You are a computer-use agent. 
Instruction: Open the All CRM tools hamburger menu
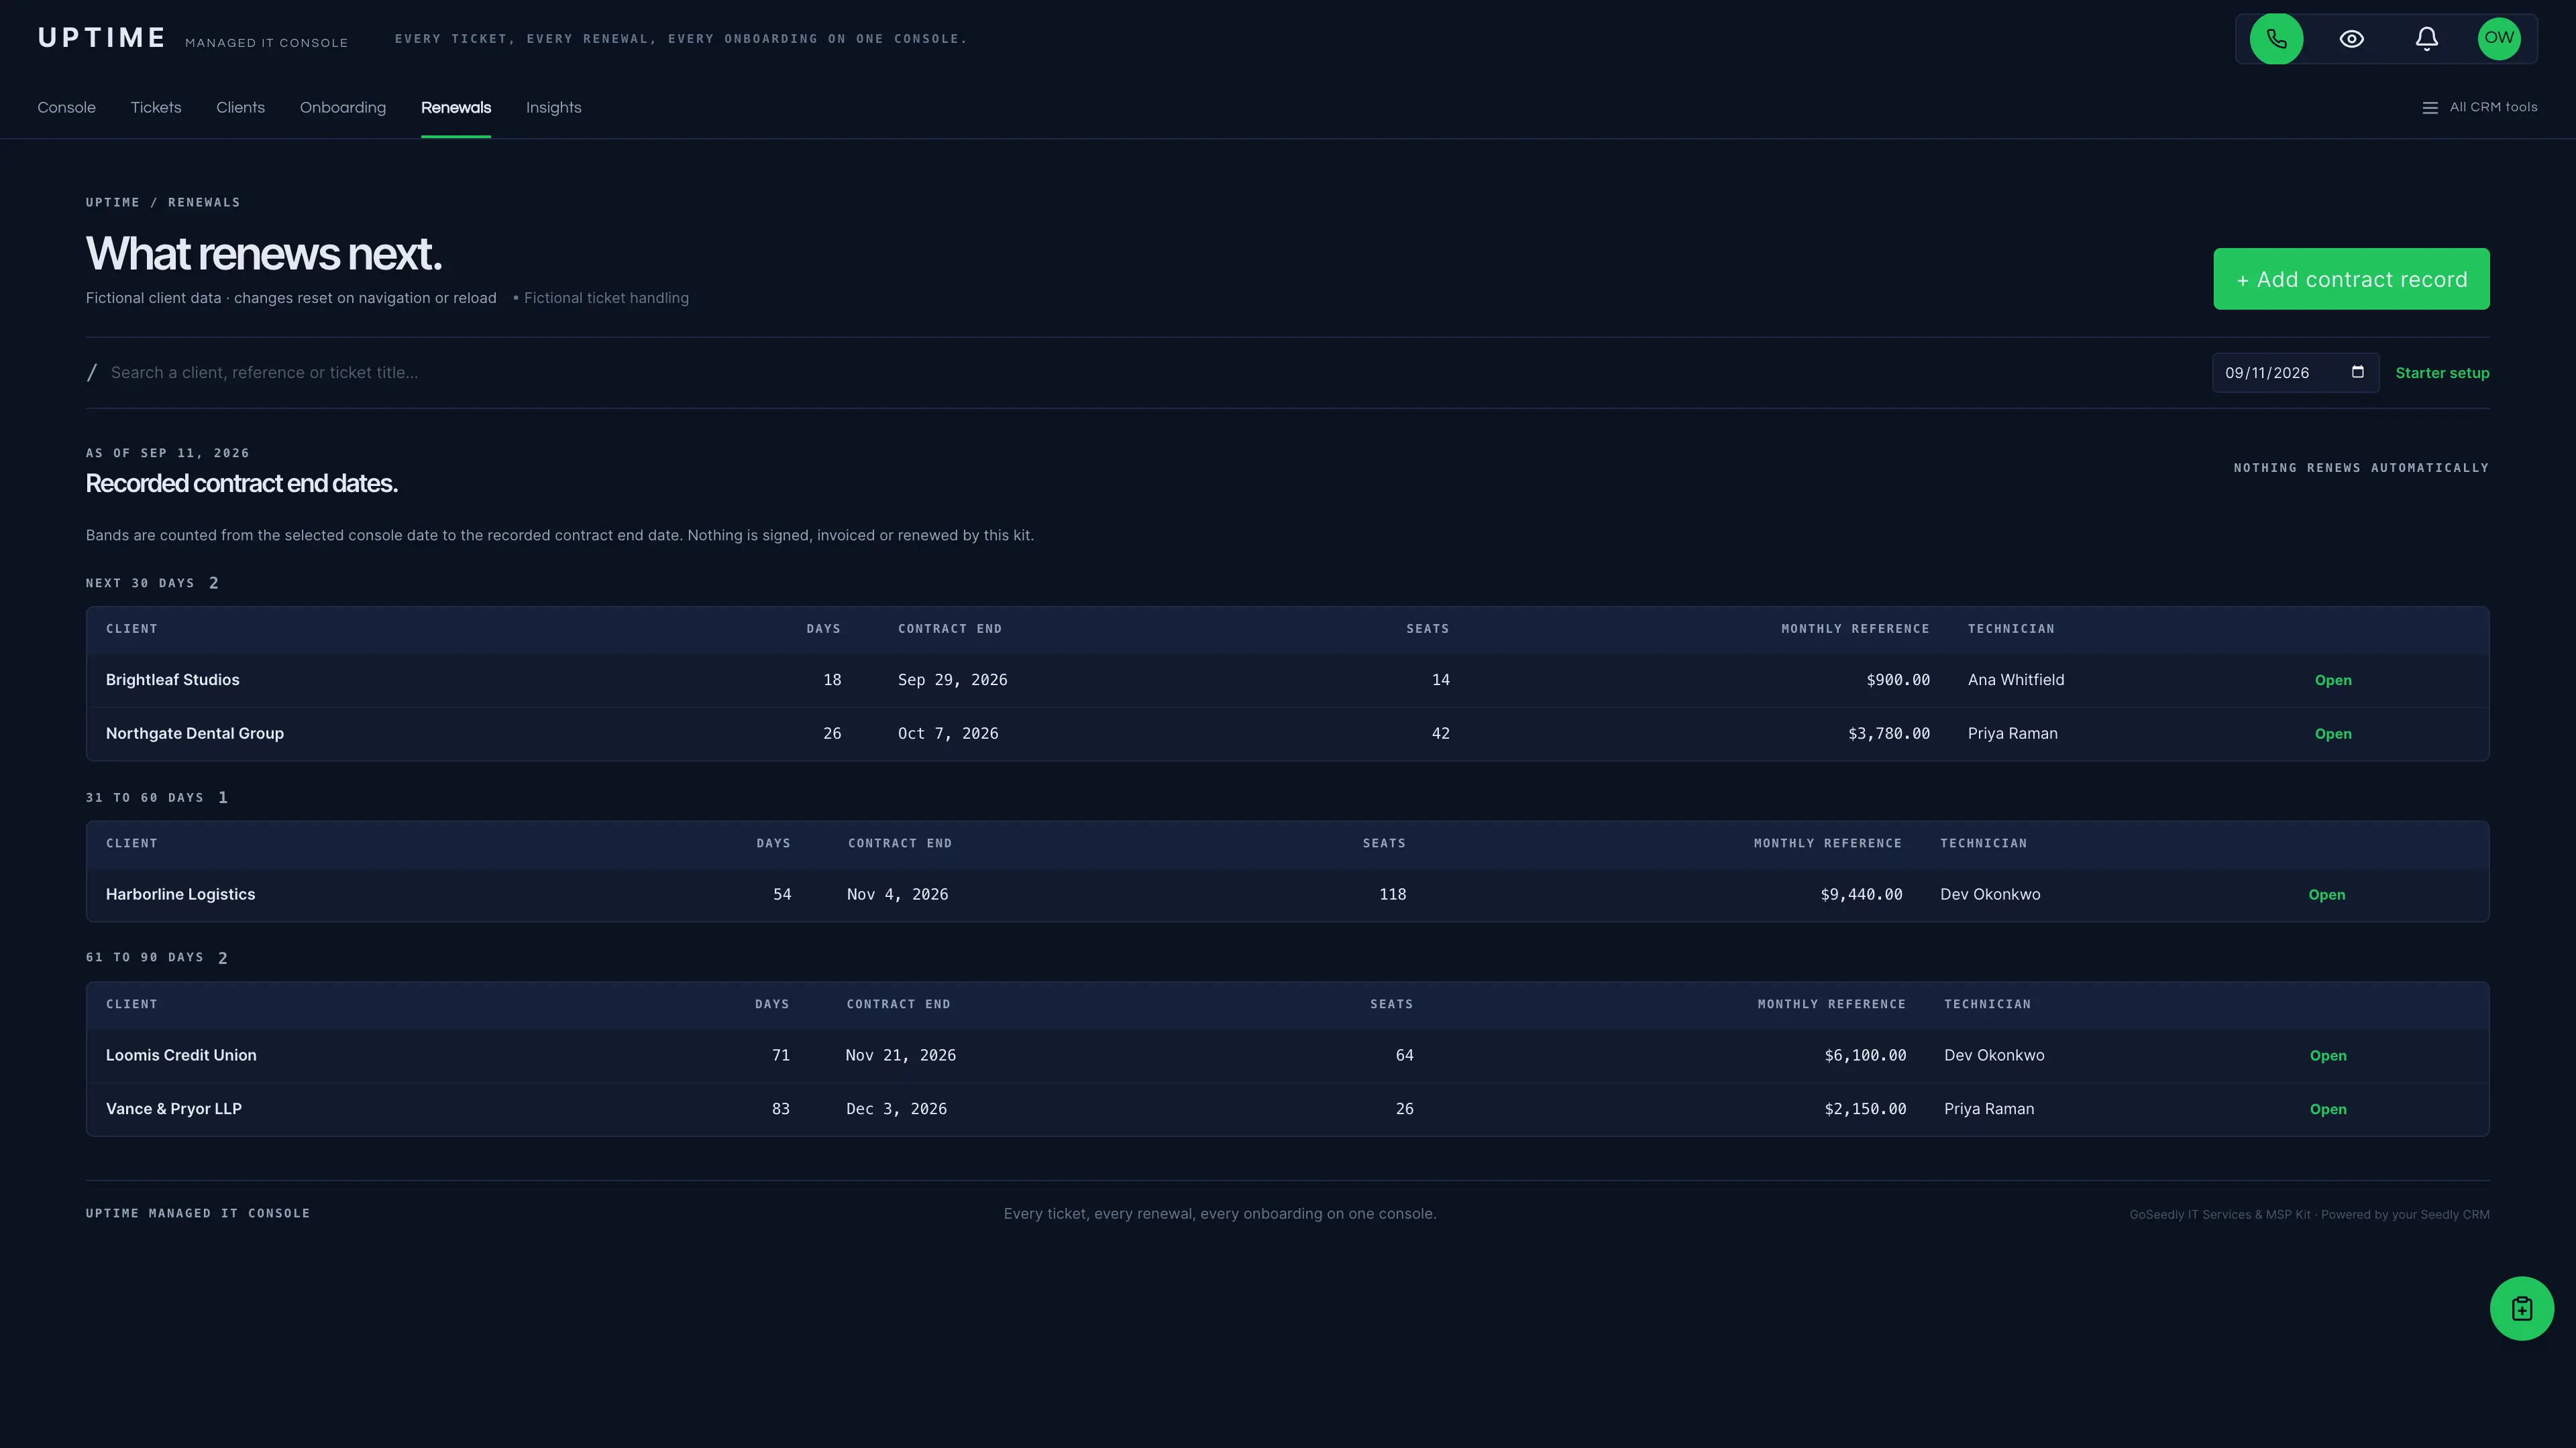pos(2479,108)
